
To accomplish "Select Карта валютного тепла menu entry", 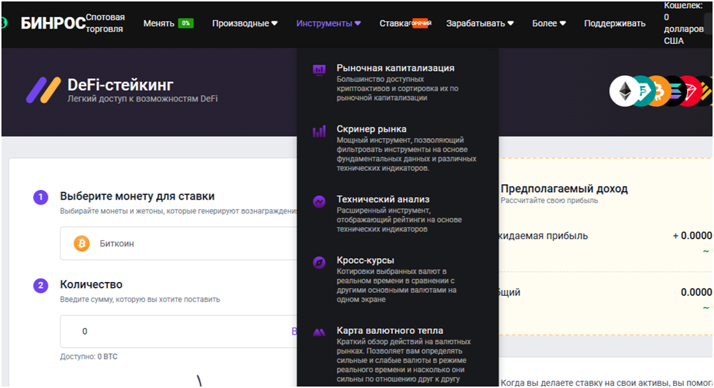I will point(397,354).
